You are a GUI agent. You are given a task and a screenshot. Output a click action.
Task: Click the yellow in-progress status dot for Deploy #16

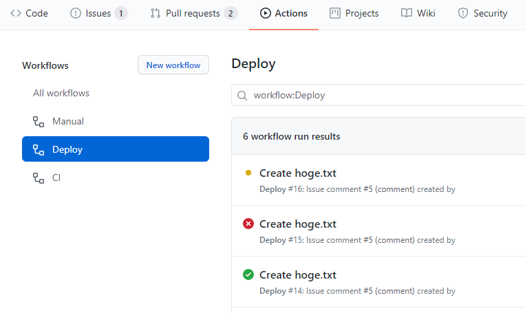248,173
